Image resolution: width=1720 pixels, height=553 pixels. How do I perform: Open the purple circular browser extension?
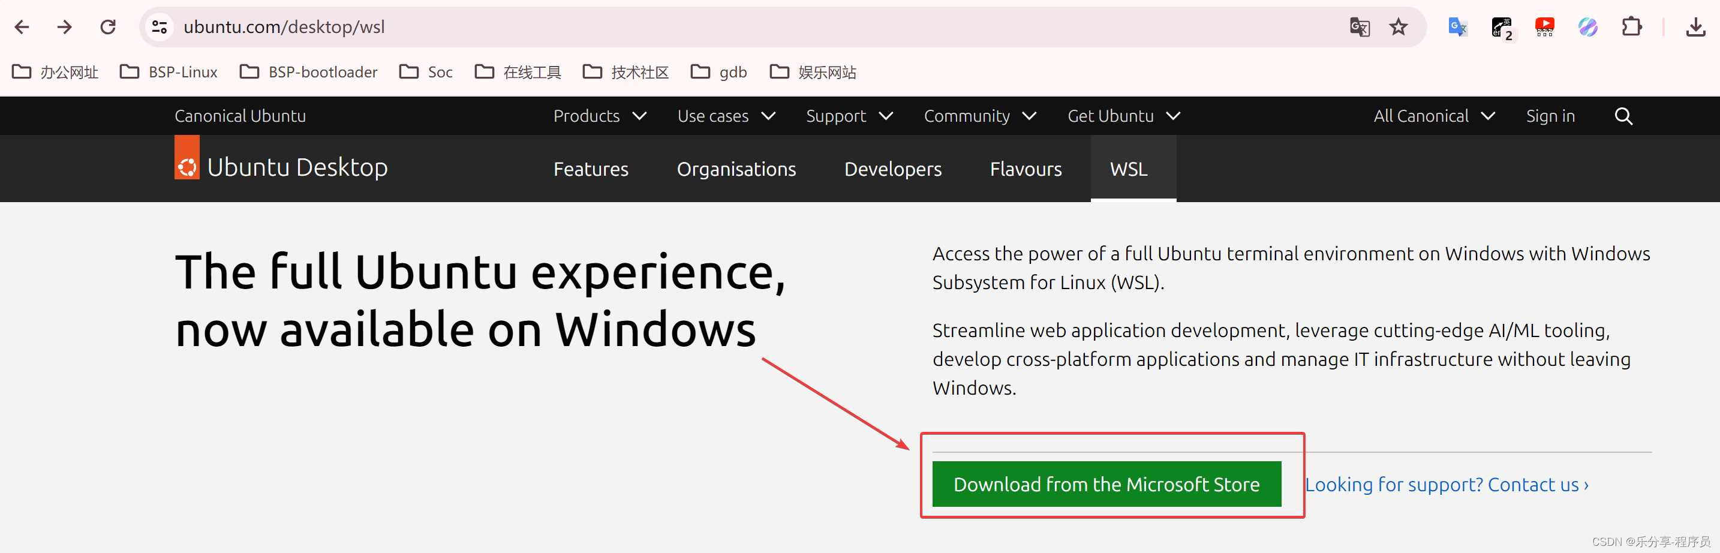[x=1588, y=27]
